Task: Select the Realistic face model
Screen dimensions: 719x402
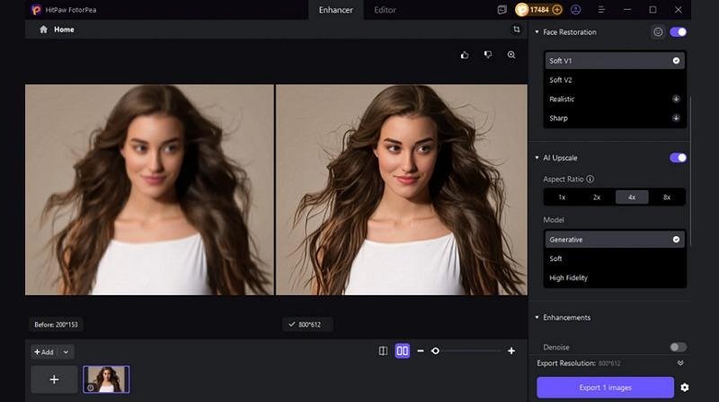Action: [615, 99]
